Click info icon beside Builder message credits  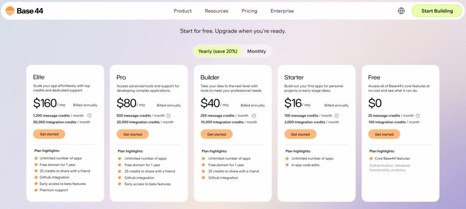click(254, 115)
